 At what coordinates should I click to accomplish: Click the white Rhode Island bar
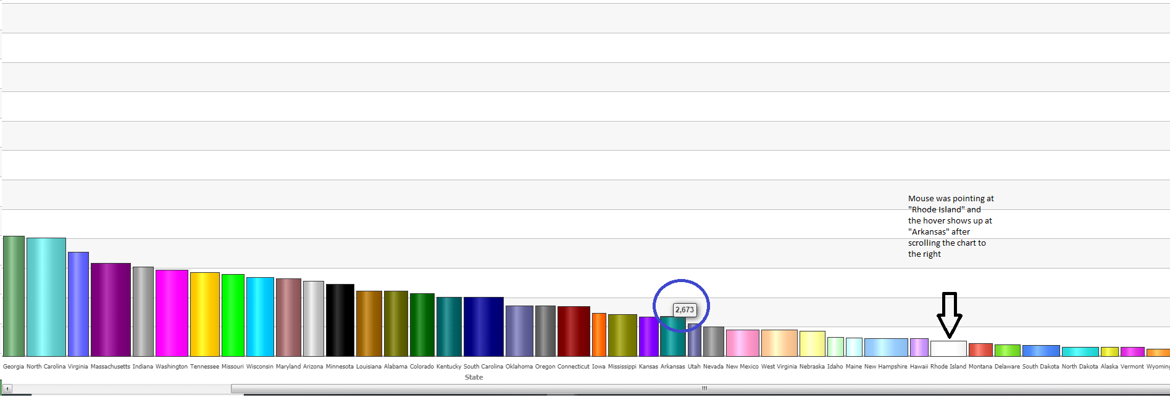948,349
